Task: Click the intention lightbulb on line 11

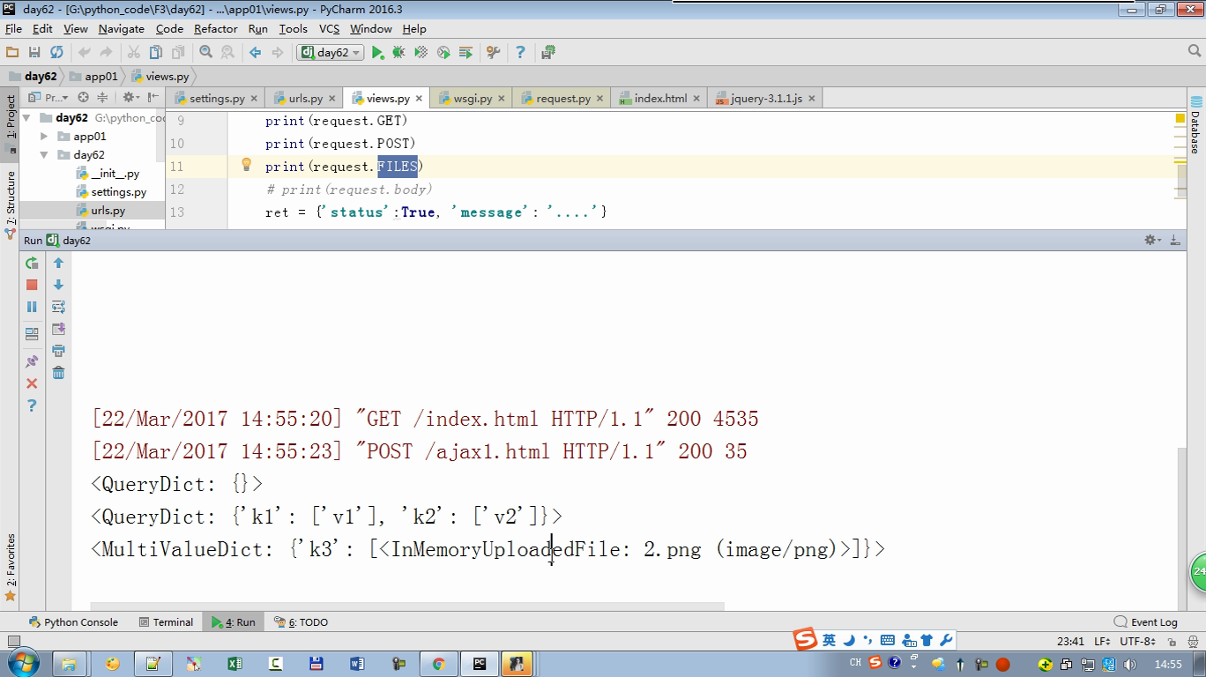Action: pyautogui.click(x=247, y=165)
